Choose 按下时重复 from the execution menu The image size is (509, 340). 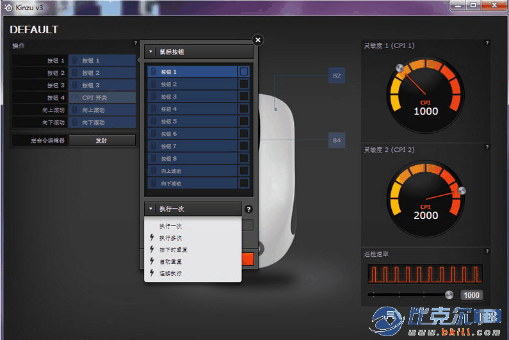click(x=173, y=250)
